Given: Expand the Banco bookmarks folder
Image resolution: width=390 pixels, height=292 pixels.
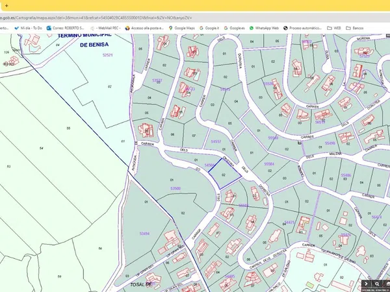Looking at the screenshot, I should (354, 29).
